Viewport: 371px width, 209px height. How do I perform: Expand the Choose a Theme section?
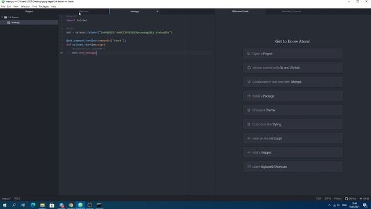(293, 110)
